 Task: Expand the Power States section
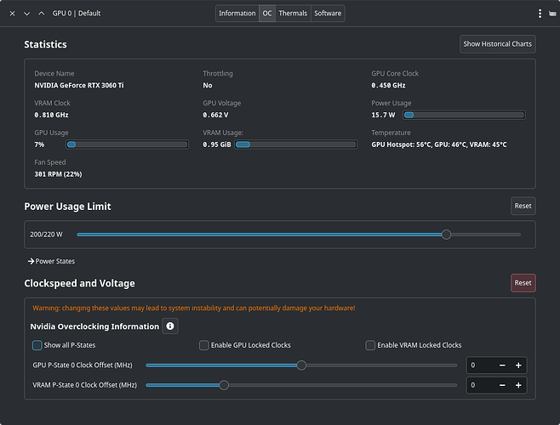point(51,261)
